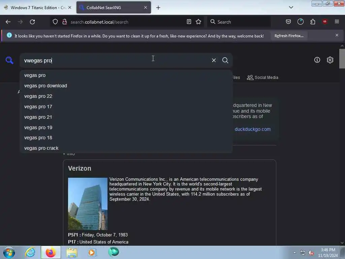Image resolution: width=345 pixels, height=259 pixels.
Task: Click the Firefox taskbar icon
Action: (x=51, y=252)
